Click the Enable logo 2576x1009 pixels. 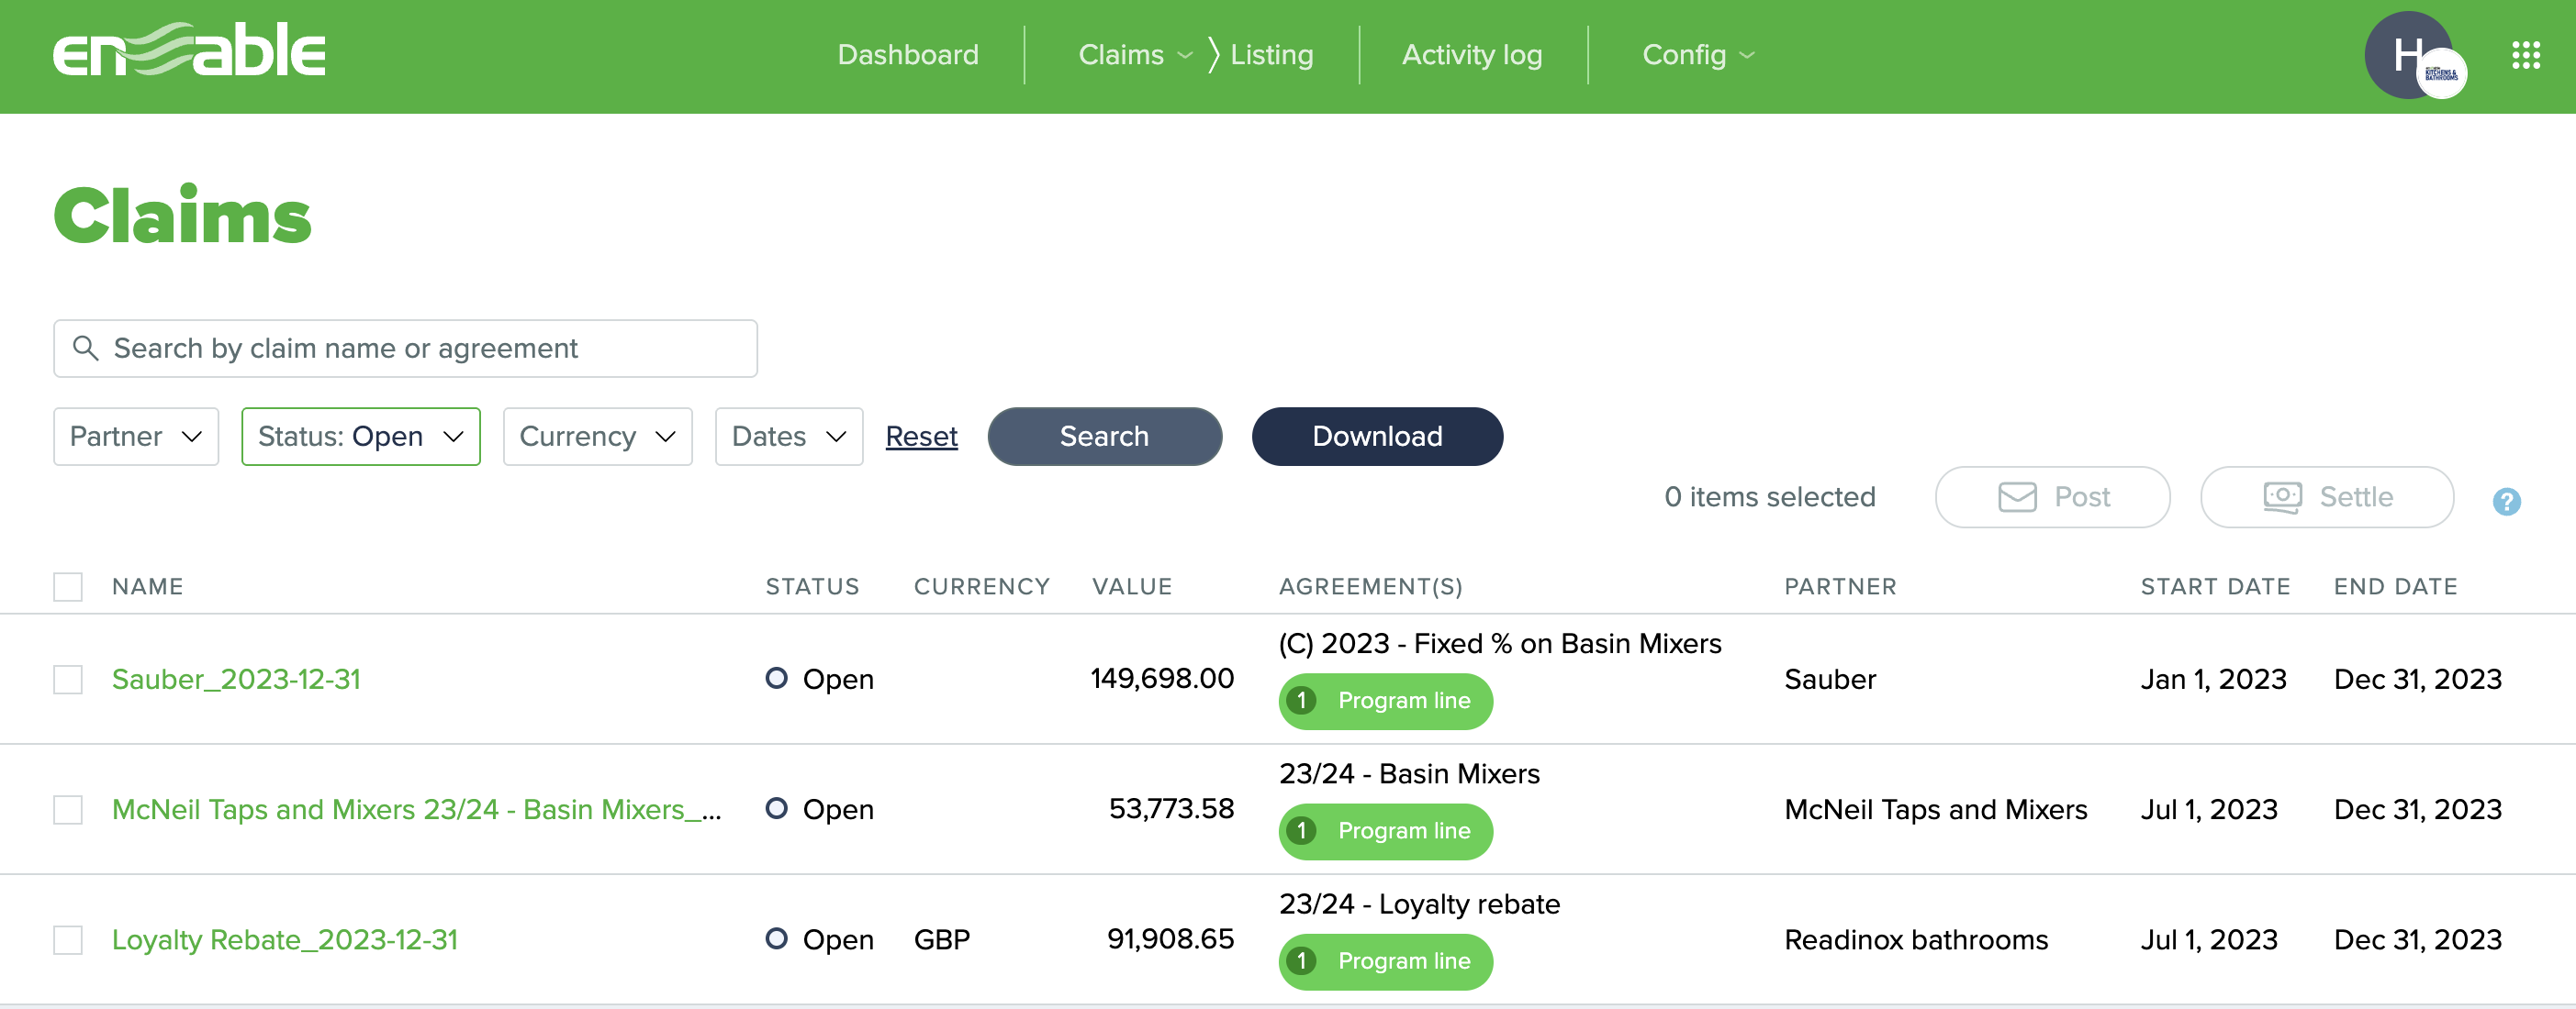(x=189, y=51)
